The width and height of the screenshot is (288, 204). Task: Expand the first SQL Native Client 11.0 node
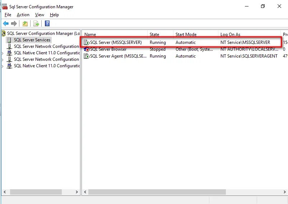point(3,53)
